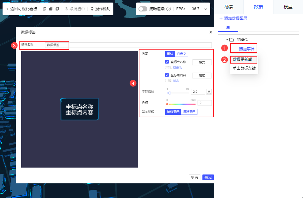The height and width of the screenshot is (198, 303).
Task: Close the 数据标签 dialog
Action: (x=211, y=32)
